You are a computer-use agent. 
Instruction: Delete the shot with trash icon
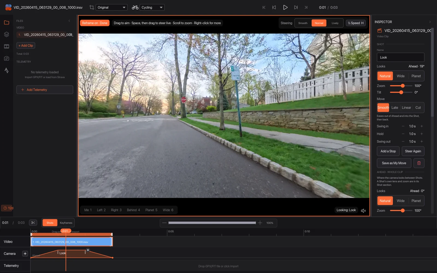tap(419, 163)
